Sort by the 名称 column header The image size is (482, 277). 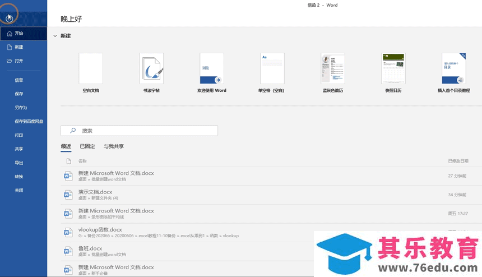pos(82,161)
